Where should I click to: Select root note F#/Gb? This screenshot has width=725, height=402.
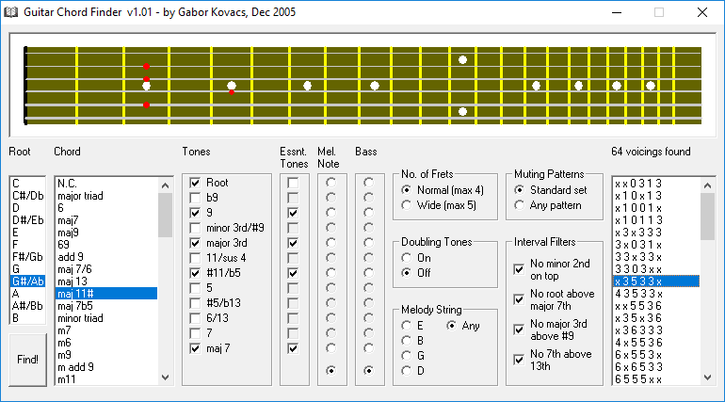tap(27, 257)
